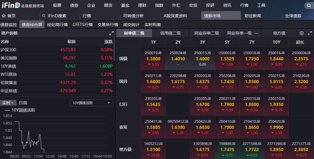This screenshot has width=314, height=159.
Task: Select the CFETS行情 sub-tab
Action: click(83, 25)
